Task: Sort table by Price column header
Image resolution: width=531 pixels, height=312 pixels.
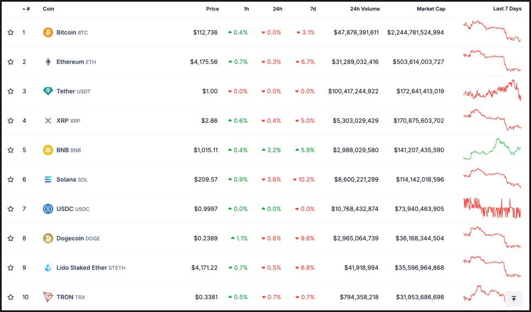Action: pyautogui.click(x=212, y=9)
